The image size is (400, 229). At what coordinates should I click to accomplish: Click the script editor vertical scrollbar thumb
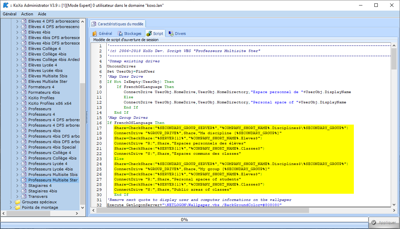[x=394, y=59]
